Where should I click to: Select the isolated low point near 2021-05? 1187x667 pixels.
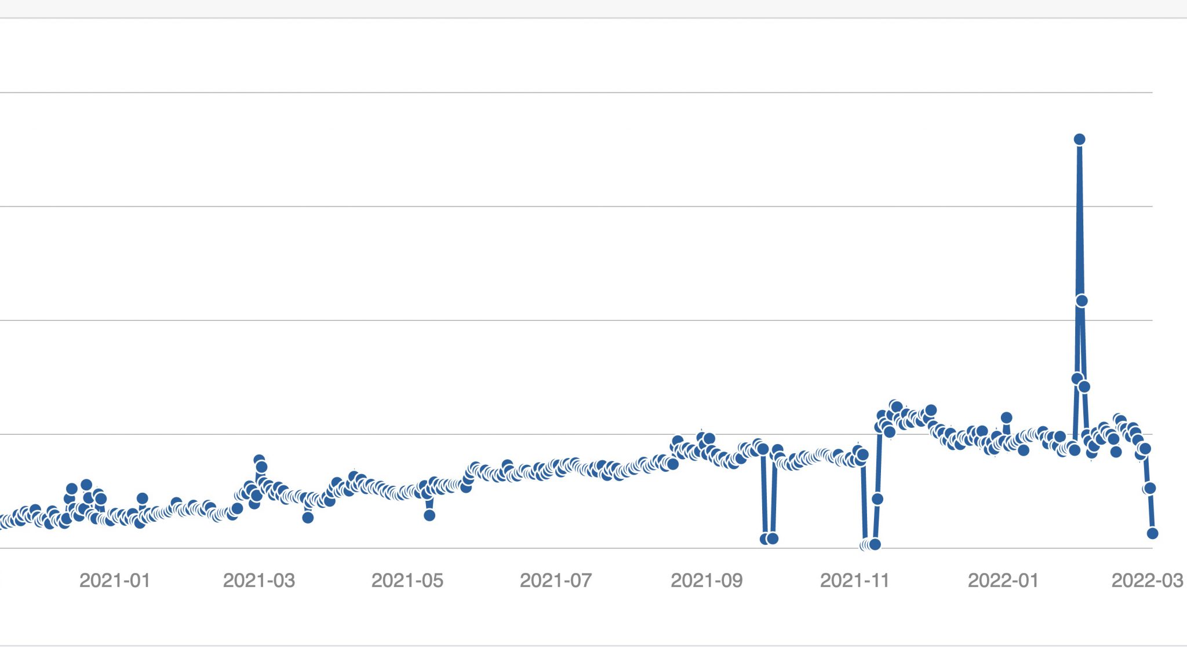click(x=429, y=515)
